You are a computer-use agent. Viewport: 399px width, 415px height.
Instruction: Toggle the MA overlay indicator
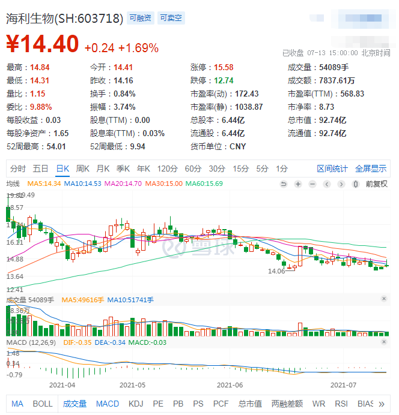tap(17, 404)
